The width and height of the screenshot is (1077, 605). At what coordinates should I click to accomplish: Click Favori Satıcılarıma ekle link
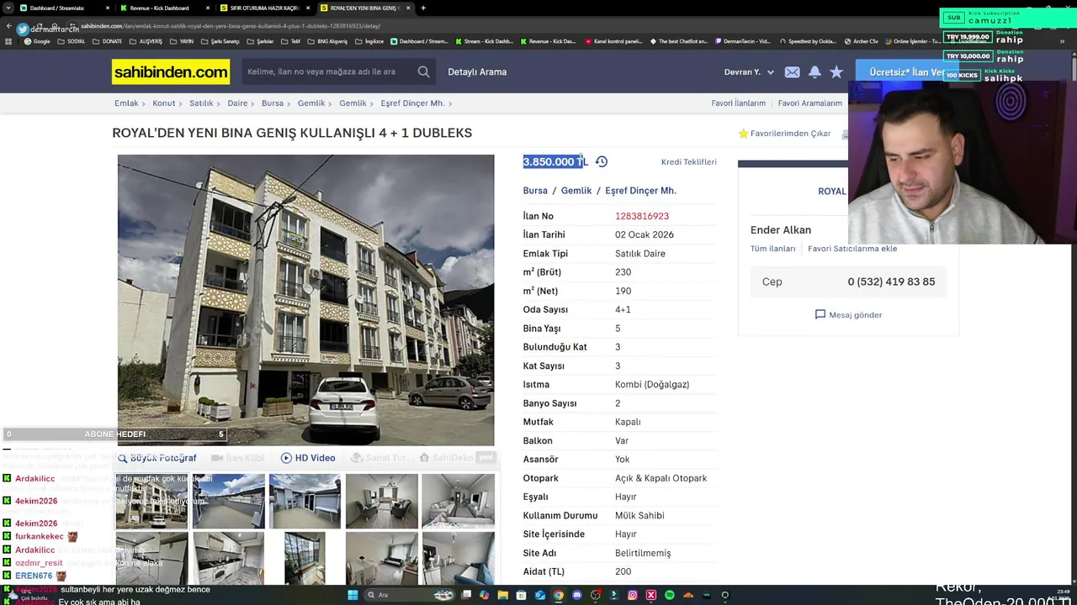[x=852, y=249]
